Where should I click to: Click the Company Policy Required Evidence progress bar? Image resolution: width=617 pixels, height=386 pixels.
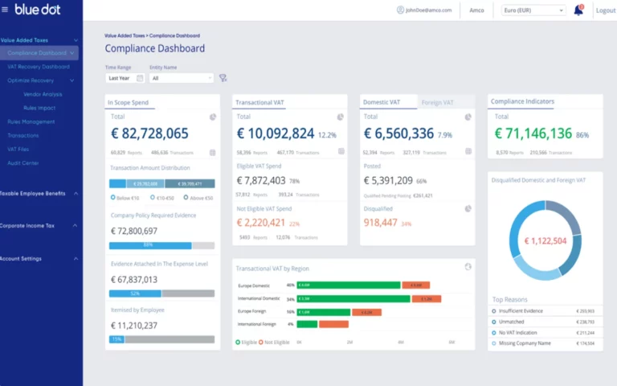(x=161, y=245)
